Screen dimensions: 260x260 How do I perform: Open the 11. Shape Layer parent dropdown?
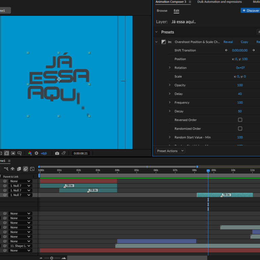point(20,246)
